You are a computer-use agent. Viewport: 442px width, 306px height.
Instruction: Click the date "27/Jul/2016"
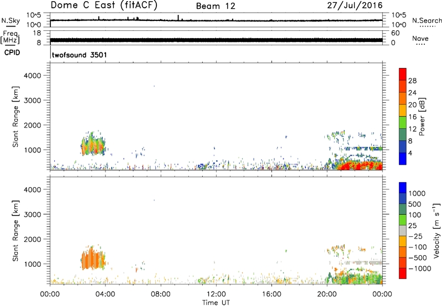coord(355,6)
